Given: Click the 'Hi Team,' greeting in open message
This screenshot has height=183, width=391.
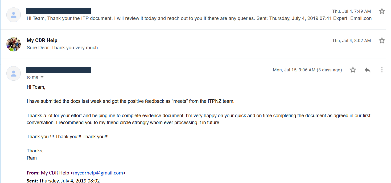Looking at the screenshot, I should point(36,87).
